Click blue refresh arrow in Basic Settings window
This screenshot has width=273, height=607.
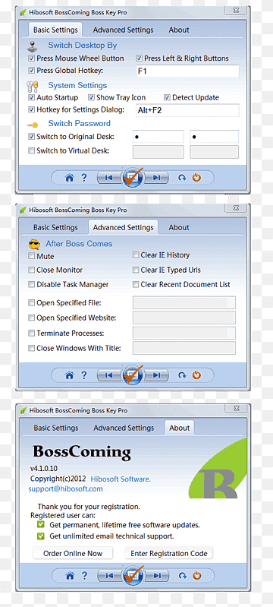pyautogui.click(x=182, y=178)
